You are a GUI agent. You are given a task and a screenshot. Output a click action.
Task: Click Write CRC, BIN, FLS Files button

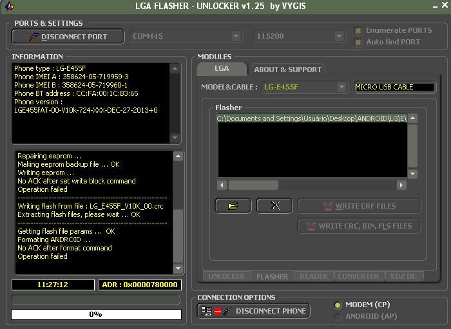pyautogui.click(x=359, y=226)
